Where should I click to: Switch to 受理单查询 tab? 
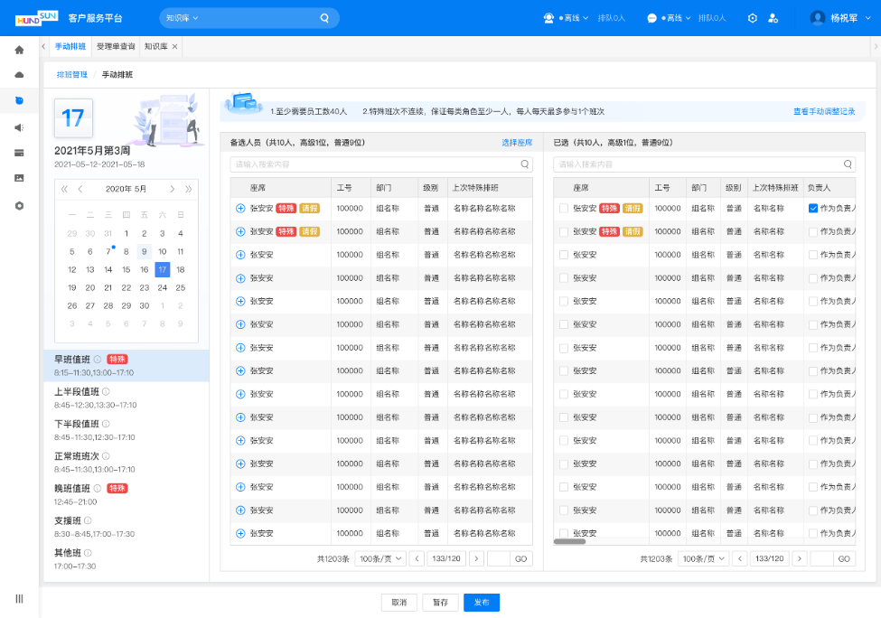coord(116,46)
